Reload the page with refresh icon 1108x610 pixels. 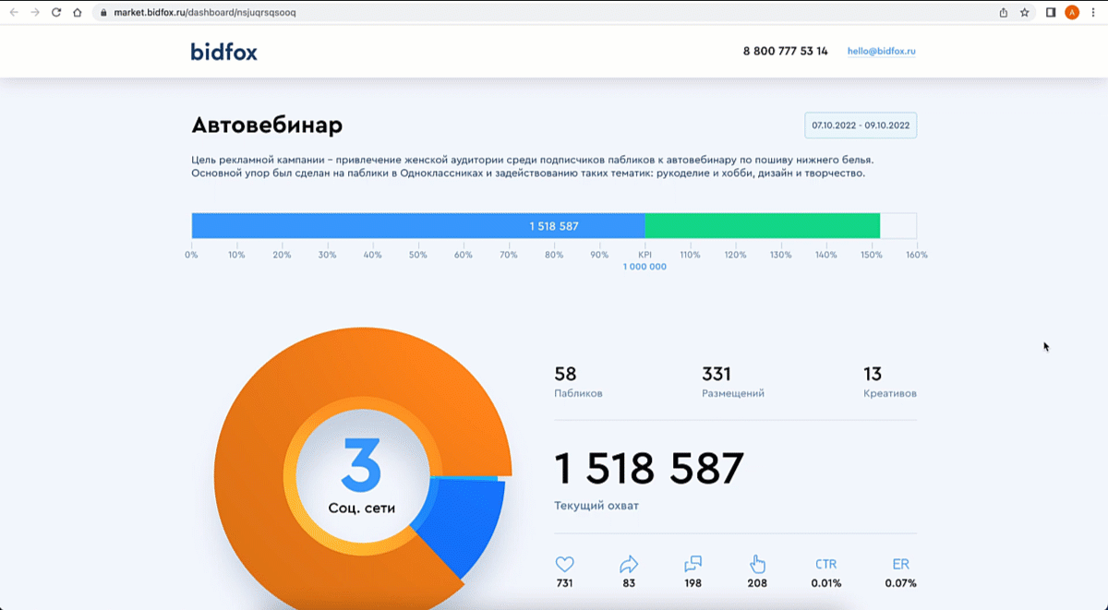56,13
